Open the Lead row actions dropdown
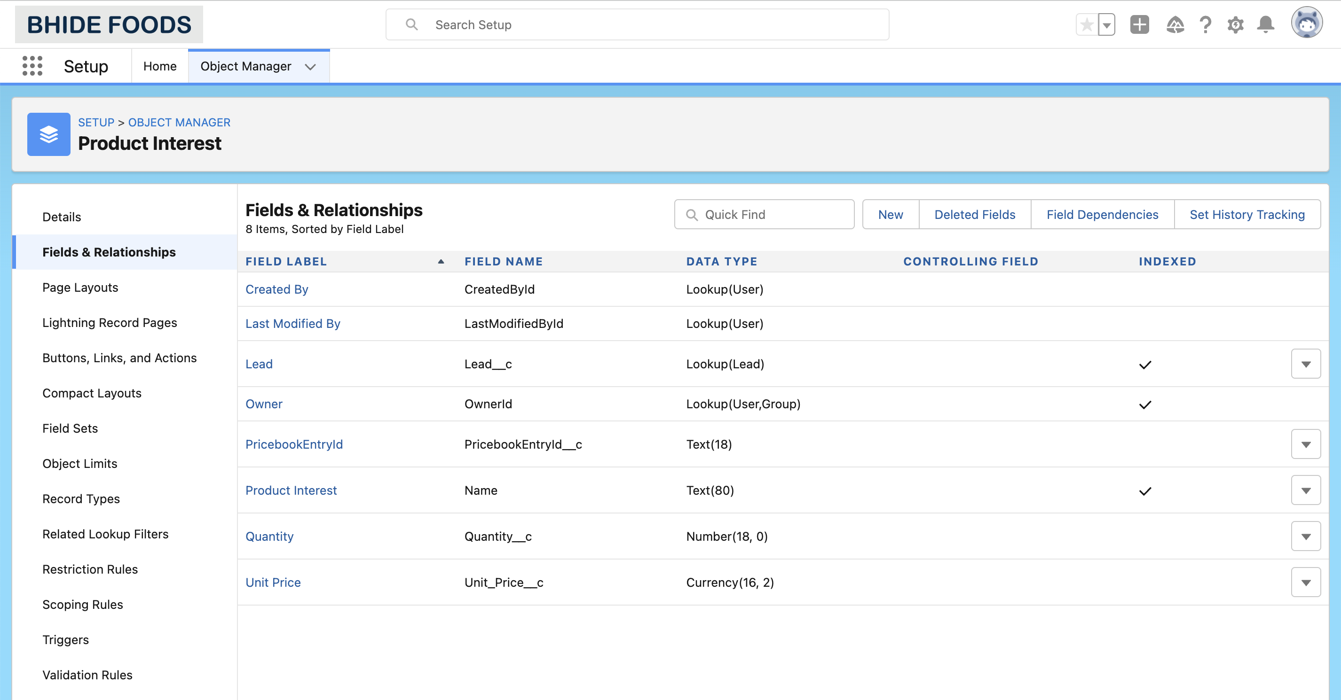The height and width of the screenshot is (700, 1341). (1306, 364)
